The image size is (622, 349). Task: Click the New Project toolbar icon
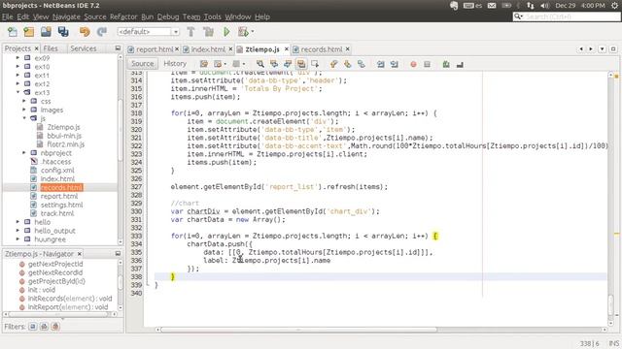pyautogui.click(x=29, y=32)
